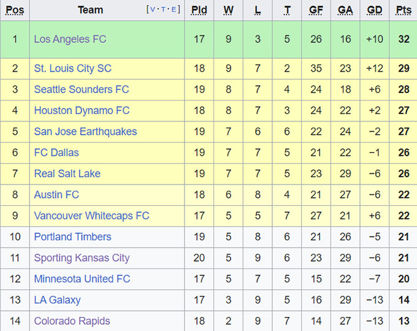417x331 pixels.
Task: Click the GD column header
Action: 374,10
